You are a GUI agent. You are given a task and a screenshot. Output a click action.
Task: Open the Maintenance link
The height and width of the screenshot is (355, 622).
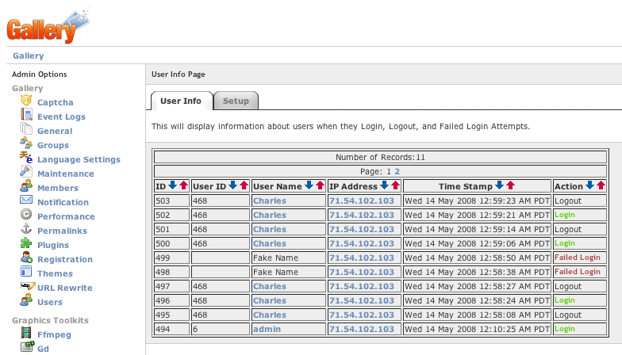point(66,174)
